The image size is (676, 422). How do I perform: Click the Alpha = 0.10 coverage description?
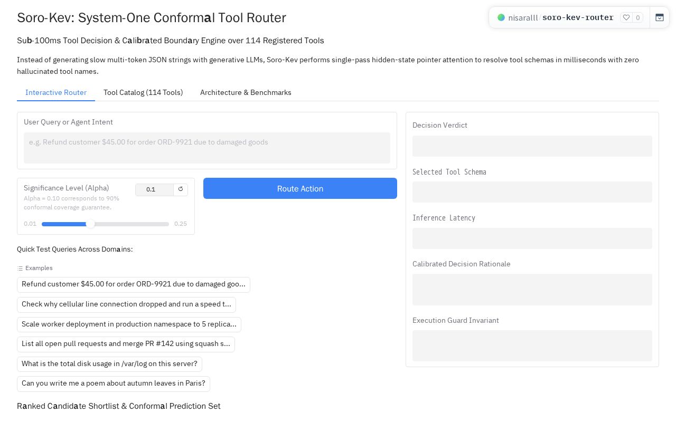[72, 203]
